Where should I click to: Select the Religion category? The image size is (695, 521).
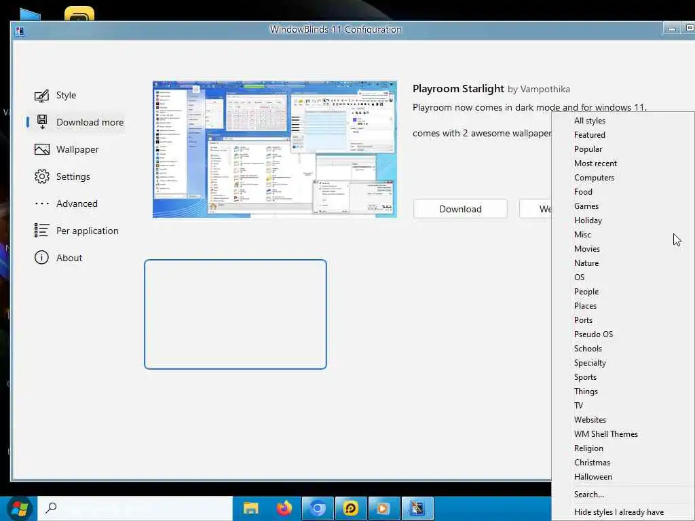(x=588, y=448)
